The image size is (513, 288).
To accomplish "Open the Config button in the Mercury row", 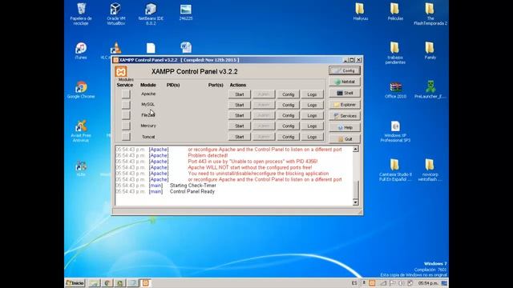I will click(288, 126).
